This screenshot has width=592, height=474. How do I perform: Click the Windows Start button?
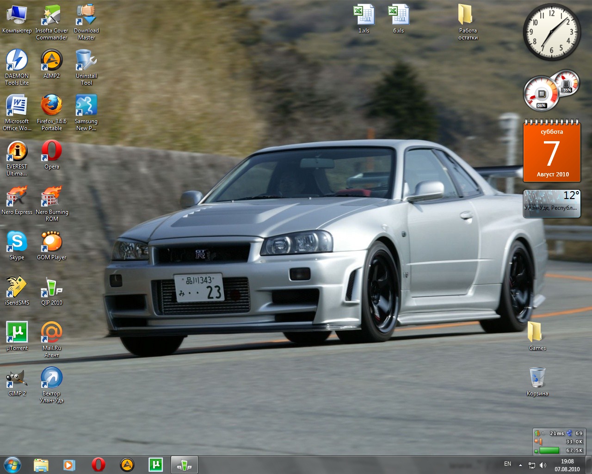click(x=12, y=465)
